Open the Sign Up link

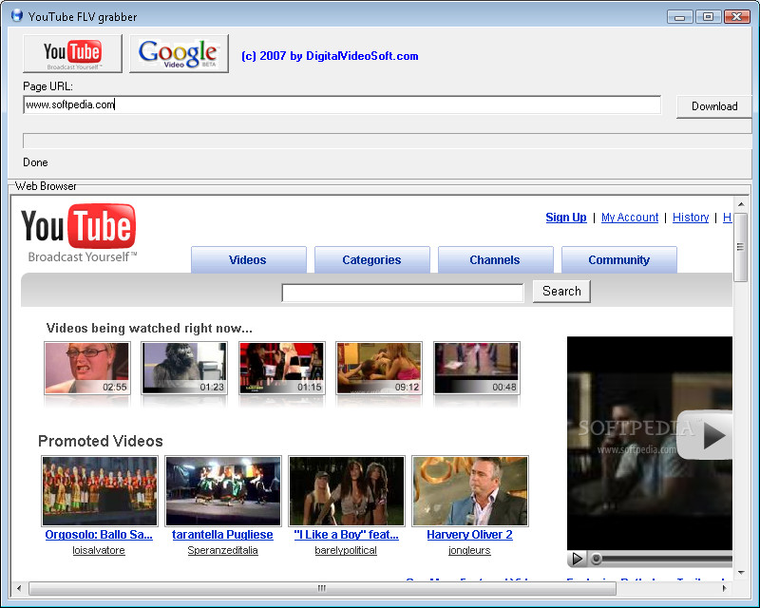pos(566,218)
